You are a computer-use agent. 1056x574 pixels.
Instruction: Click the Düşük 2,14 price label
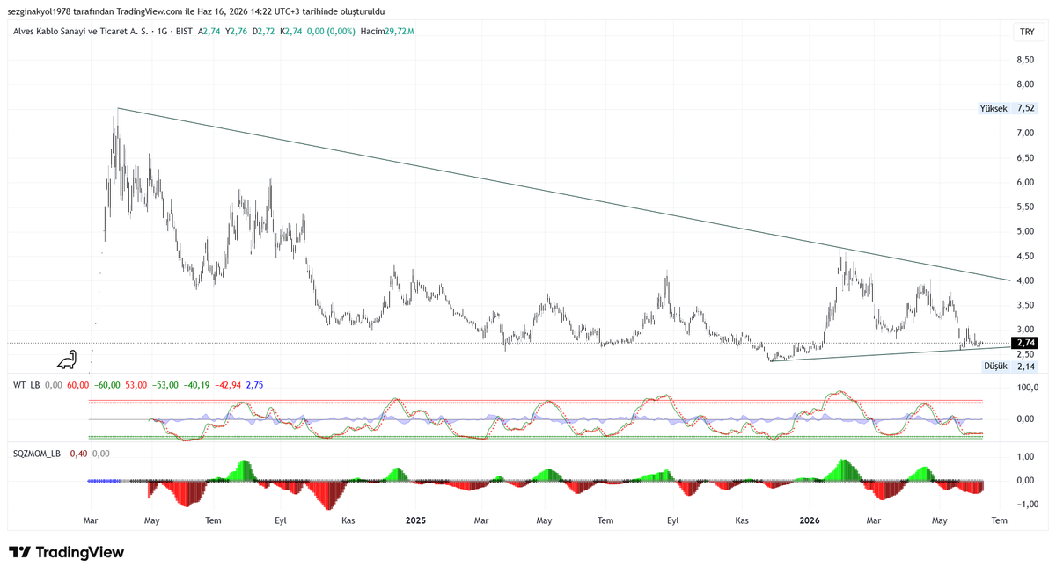click(x=1009, y=366)
